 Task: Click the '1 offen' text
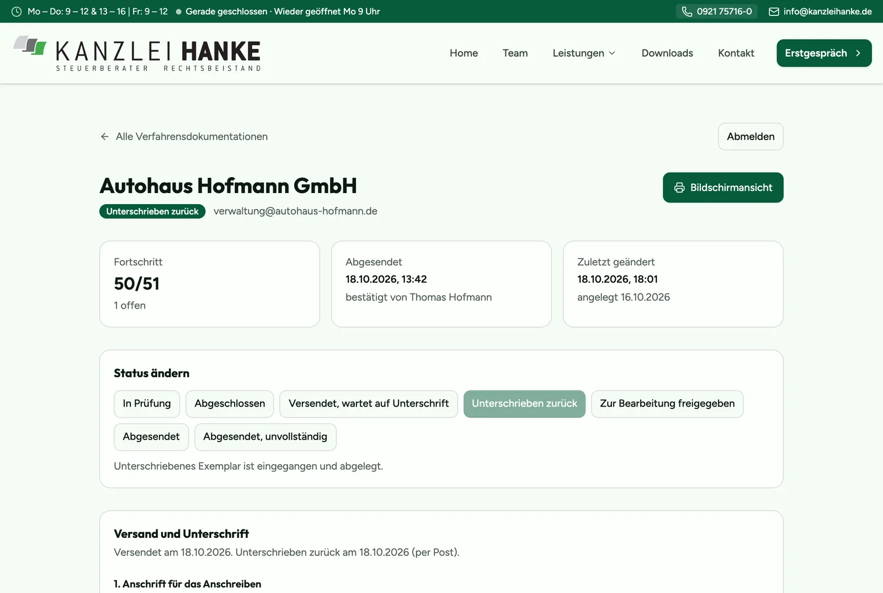pos(130,306)
